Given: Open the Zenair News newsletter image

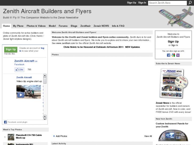Looking at the screenshot, I should click(173, 84).
